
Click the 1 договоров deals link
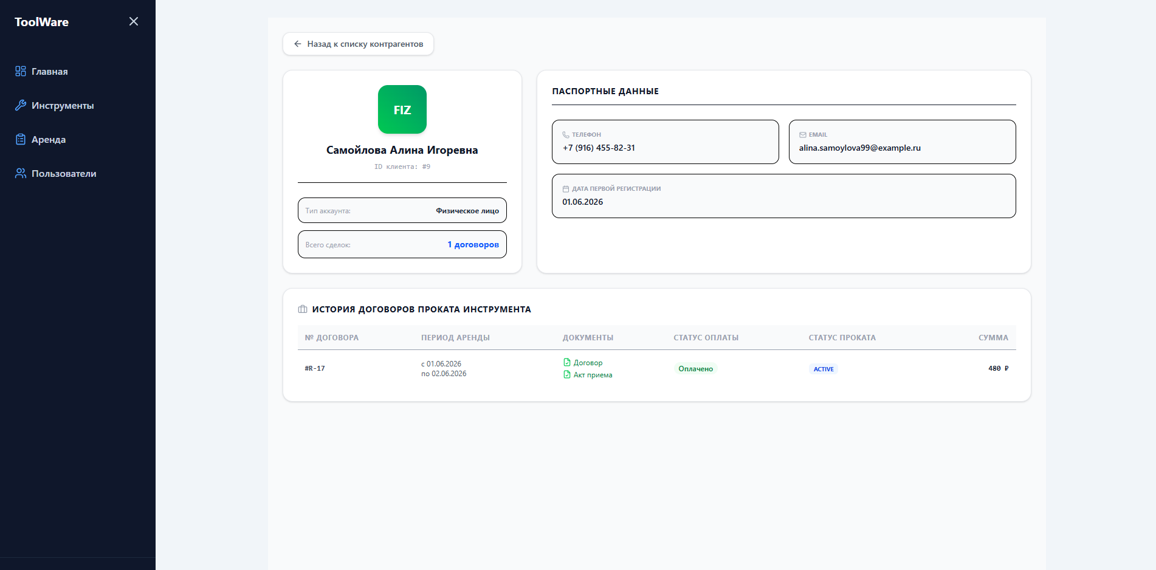click(x=473, y=244)
